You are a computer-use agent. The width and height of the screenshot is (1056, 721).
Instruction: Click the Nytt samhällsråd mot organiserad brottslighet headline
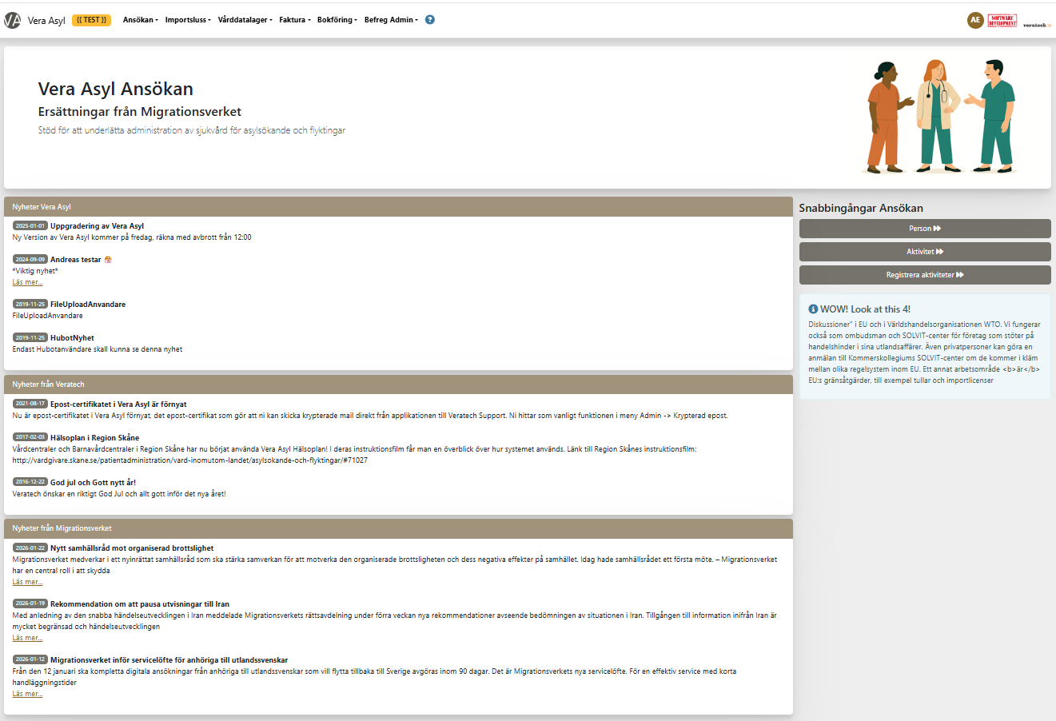point(132,548)
